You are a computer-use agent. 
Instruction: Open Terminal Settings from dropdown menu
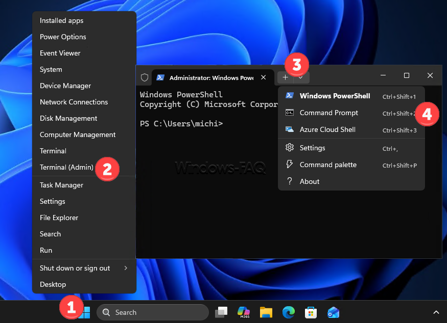click(351, 148)
